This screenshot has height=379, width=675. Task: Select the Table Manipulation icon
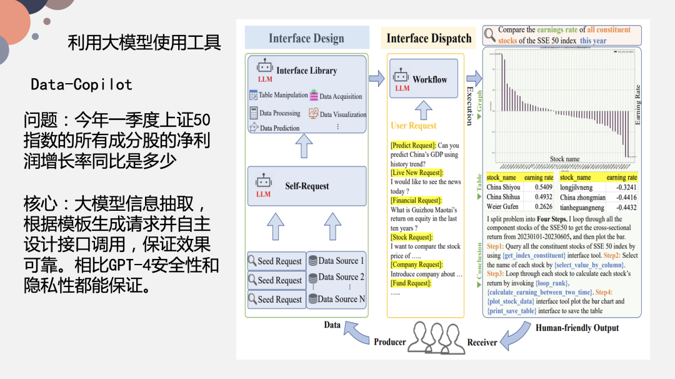[x=252, y=94]
